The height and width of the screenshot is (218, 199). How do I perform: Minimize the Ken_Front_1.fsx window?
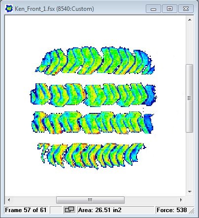tap(153, 9)
